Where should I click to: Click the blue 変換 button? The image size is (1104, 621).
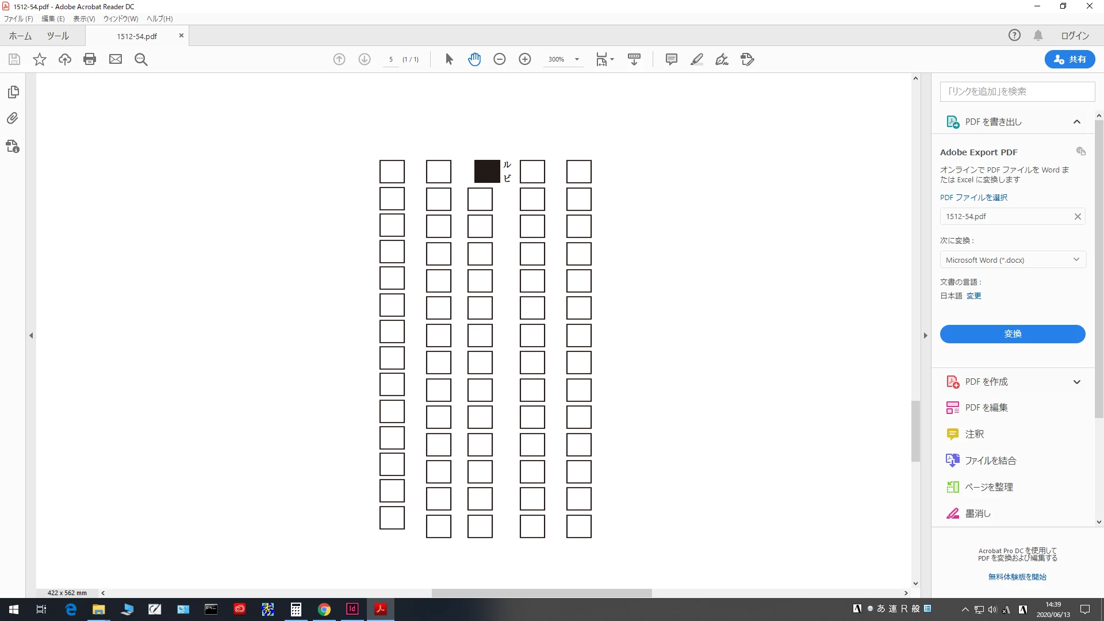coord(1012,334)
